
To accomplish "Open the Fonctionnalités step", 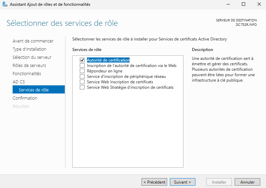I will coord(27,74).
